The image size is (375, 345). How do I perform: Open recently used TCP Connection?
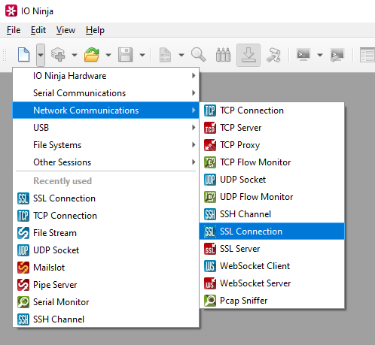click(106, 216)
